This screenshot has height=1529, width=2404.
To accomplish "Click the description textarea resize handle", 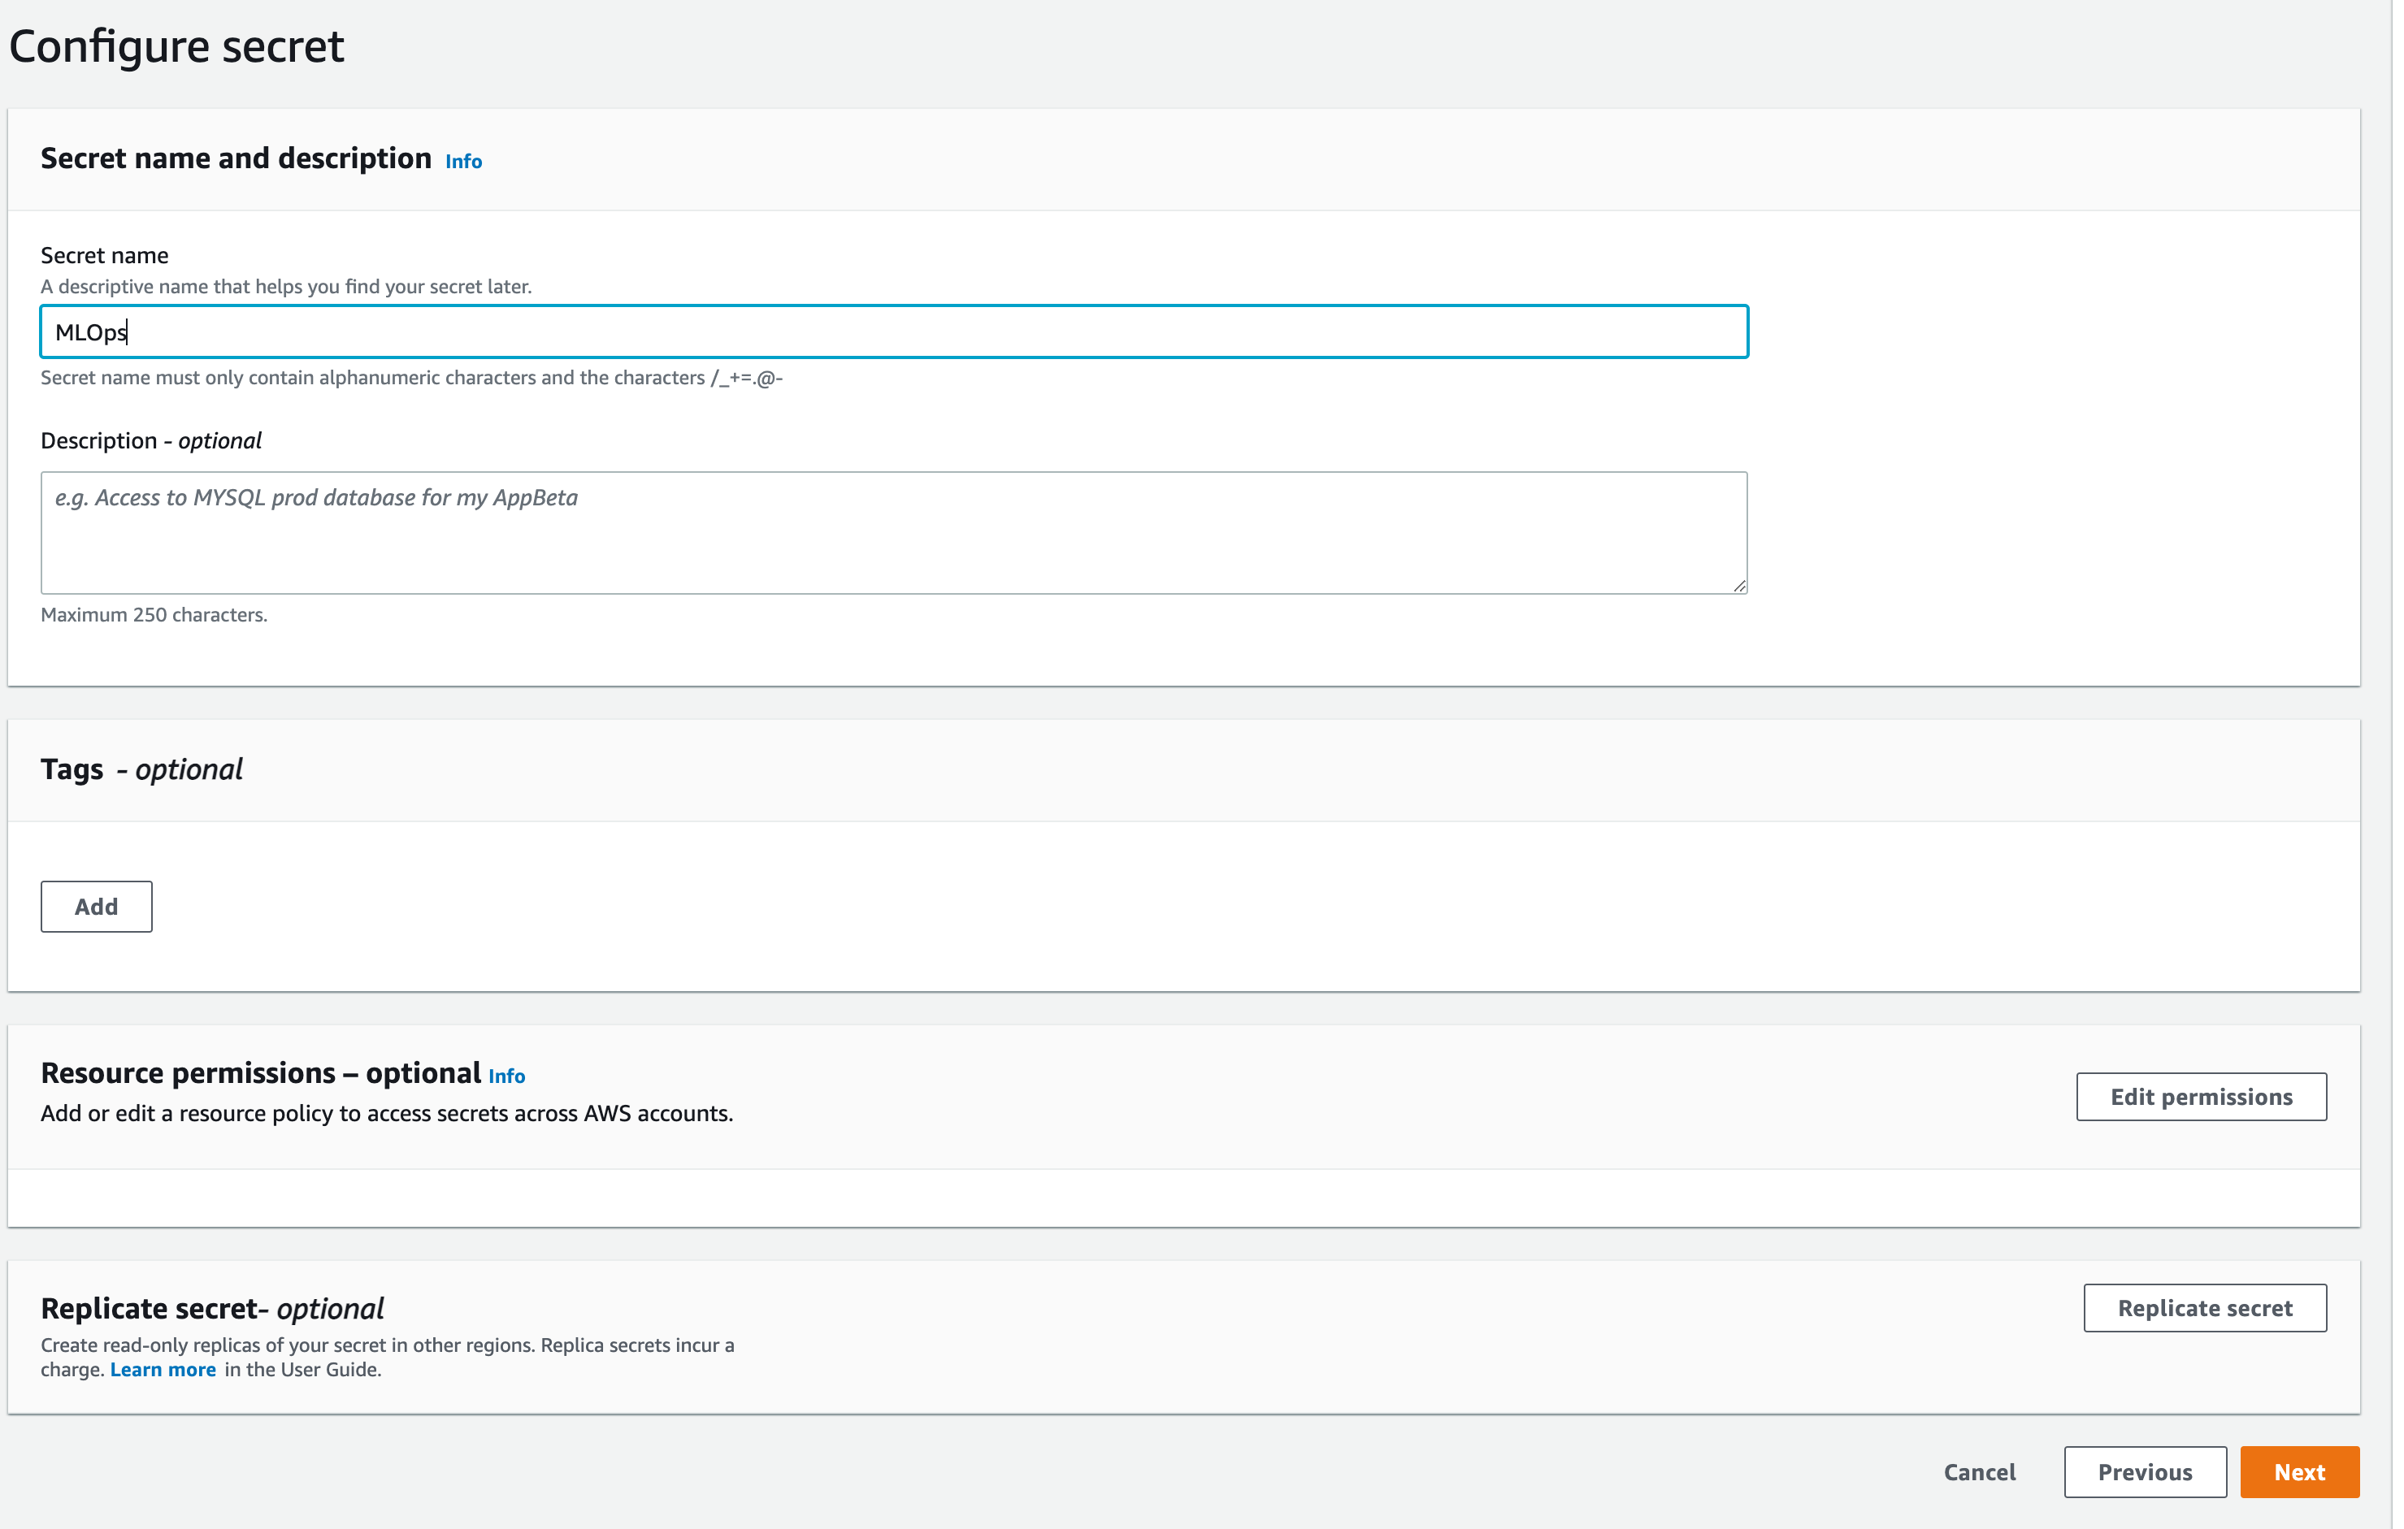I will click(1739, 586).
